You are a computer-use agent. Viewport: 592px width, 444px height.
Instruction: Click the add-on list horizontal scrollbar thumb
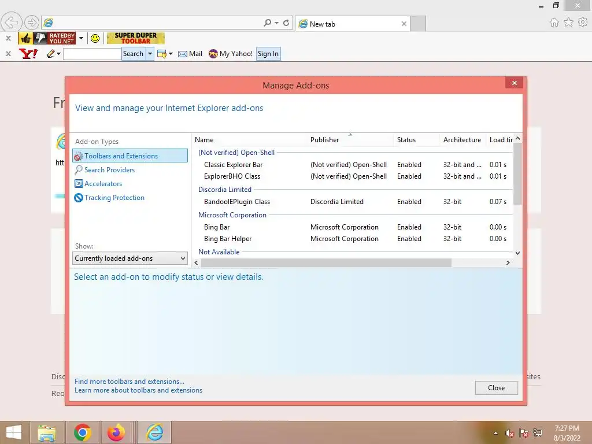tap(326, 263)
